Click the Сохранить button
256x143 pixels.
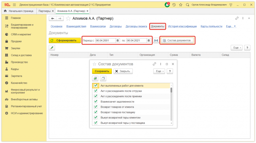tap(102, 71)
